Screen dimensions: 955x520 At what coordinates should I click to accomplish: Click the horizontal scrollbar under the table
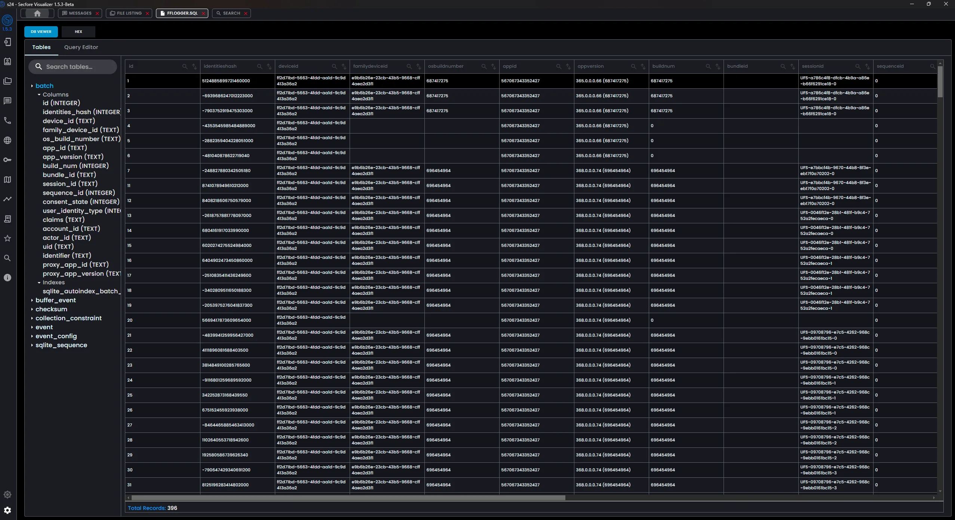(x=348, y=498)
